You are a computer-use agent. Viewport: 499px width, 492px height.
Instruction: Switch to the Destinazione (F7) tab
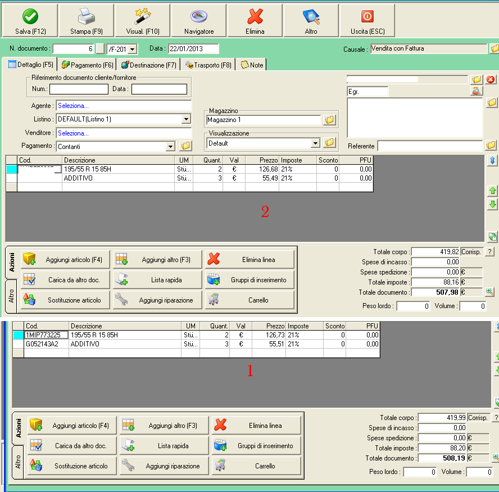click(148, 65)
